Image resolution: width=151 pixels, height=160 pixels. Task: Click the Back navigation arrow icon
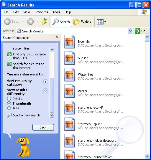[7, 22]
